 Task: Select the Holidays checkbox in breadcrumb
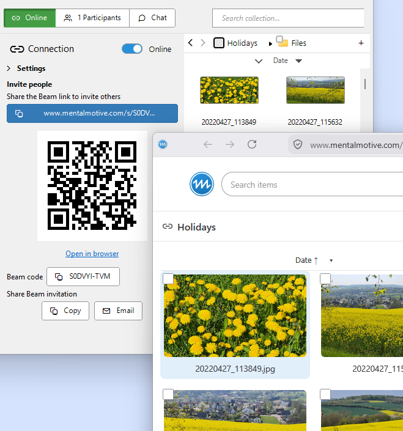click(x=219, y=43)
